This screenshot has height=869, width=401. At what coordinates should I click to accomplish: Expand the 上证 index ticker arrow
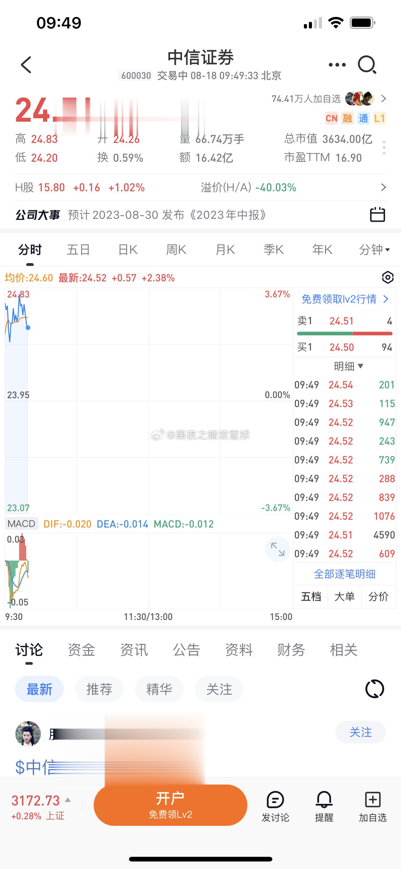point(68,800)
